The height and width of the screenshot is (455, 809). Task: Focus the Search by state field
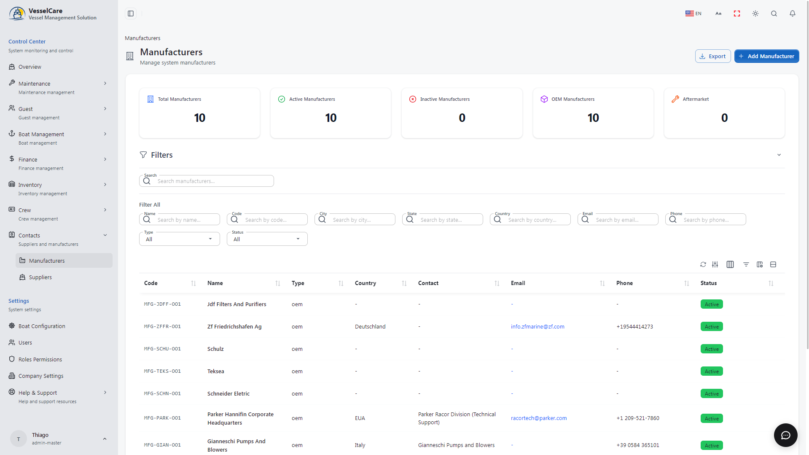click(x=443, y=219)
